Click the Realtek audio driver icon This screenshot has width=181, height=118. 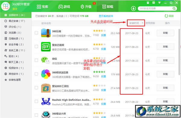(x=46, y=101)
